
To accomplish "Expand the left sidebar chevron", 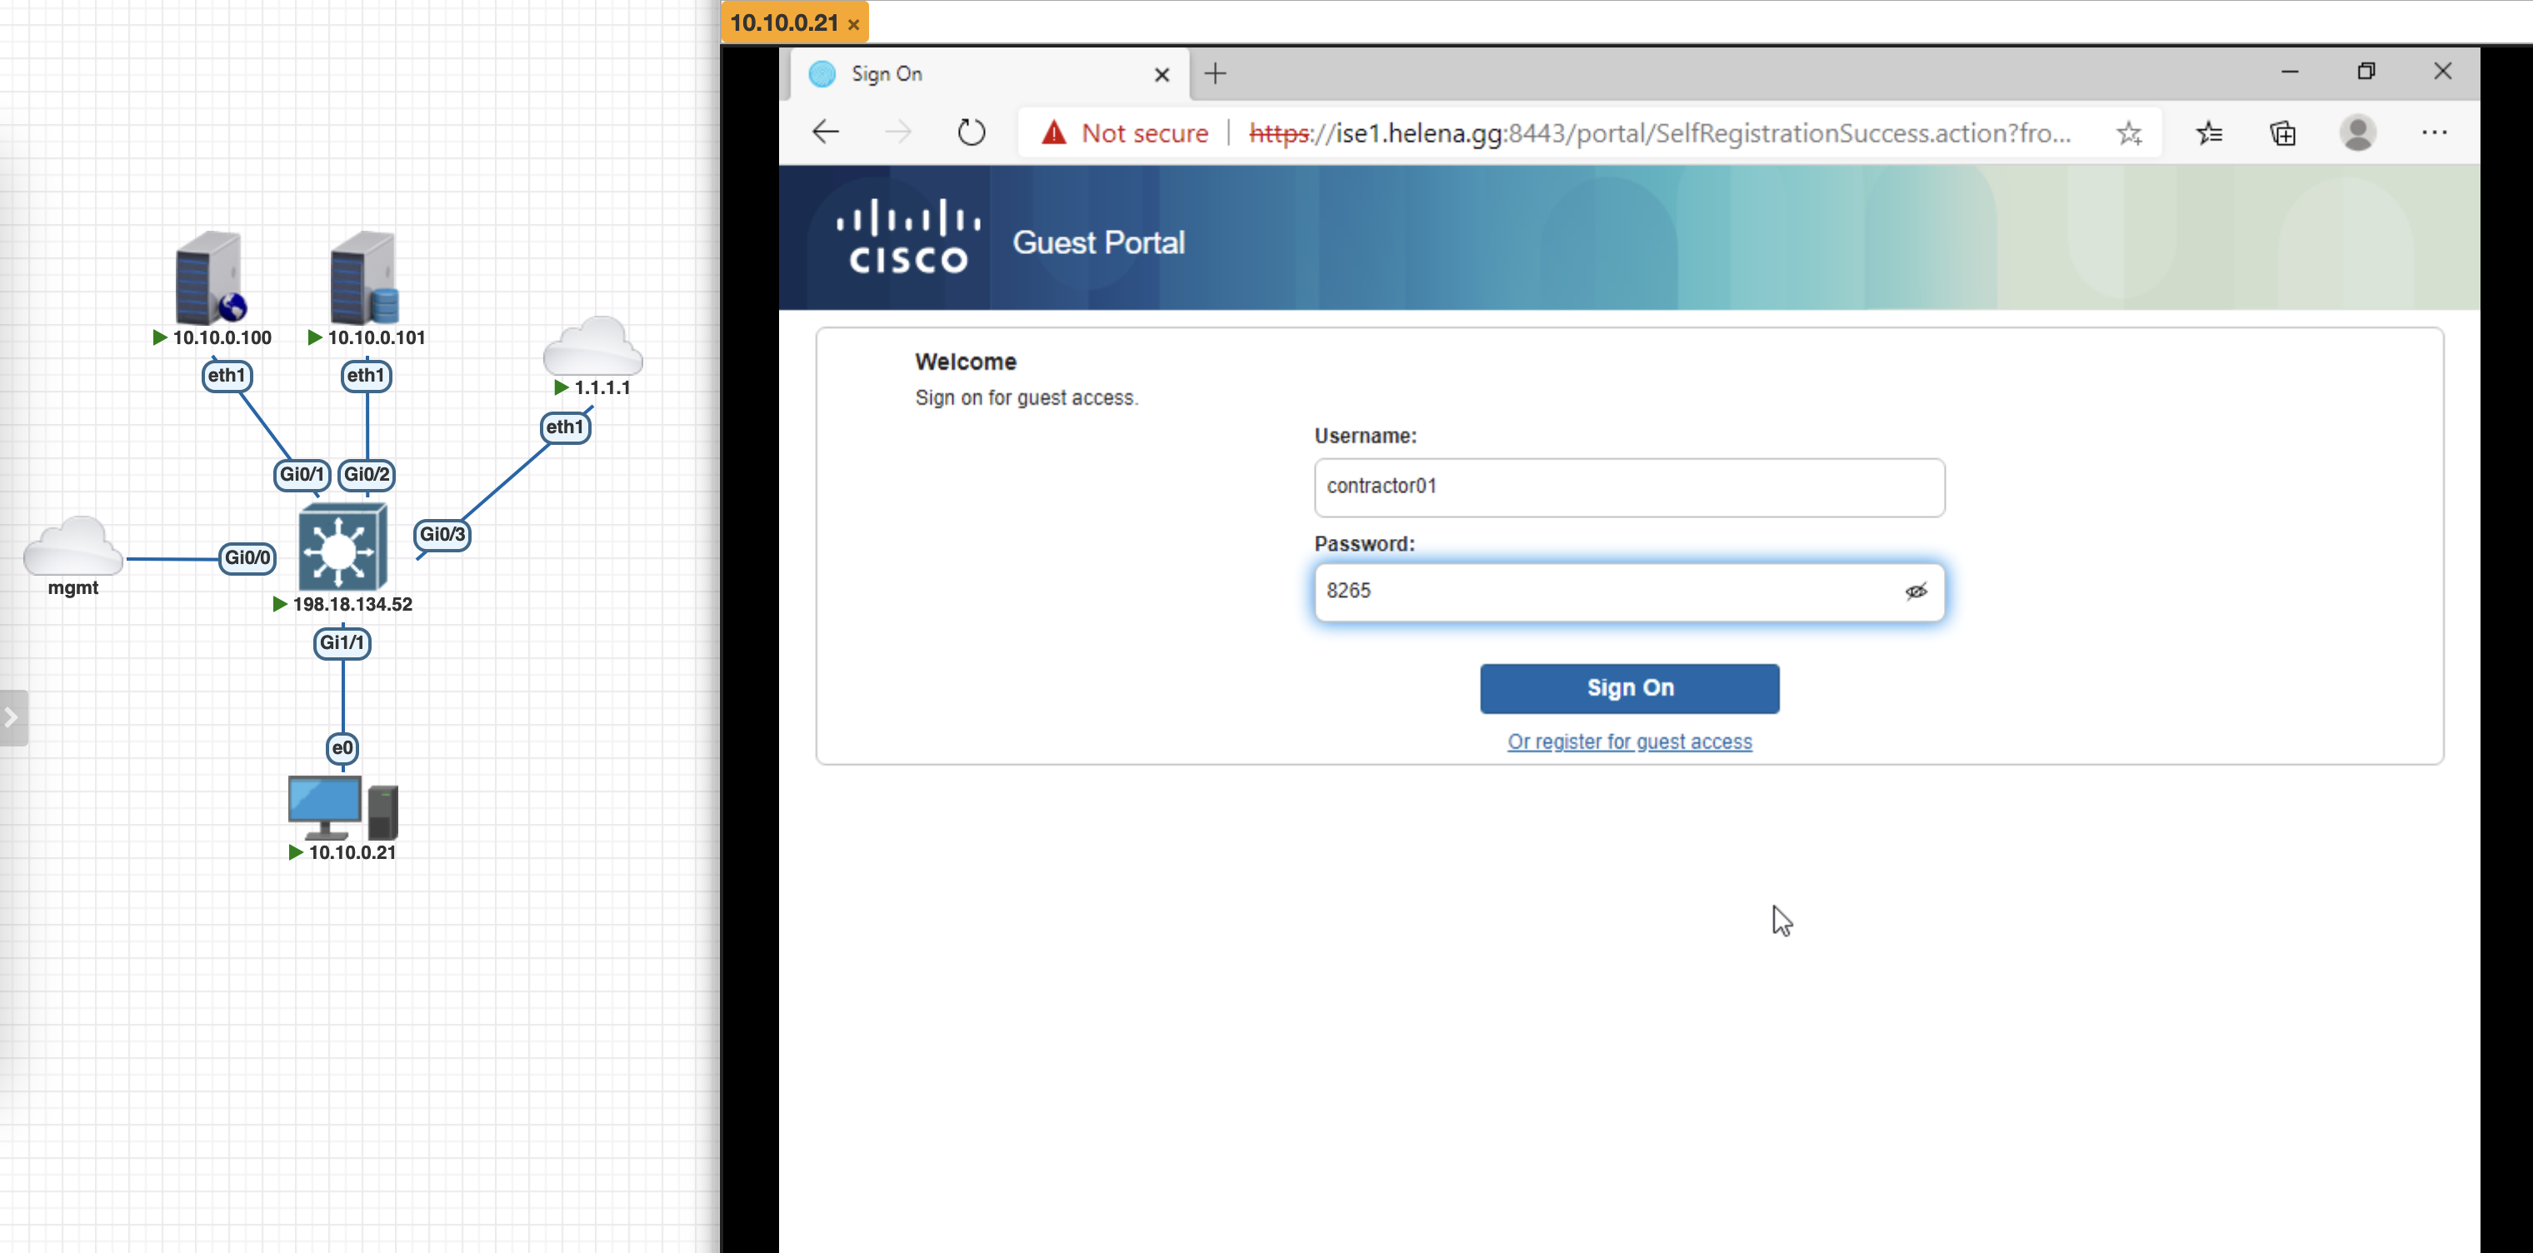I will pos(12,718).
